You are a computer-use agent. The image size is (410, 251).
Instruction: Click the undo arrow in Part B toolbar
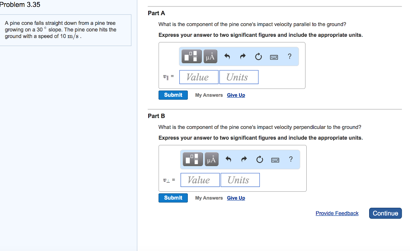(228, 159)
